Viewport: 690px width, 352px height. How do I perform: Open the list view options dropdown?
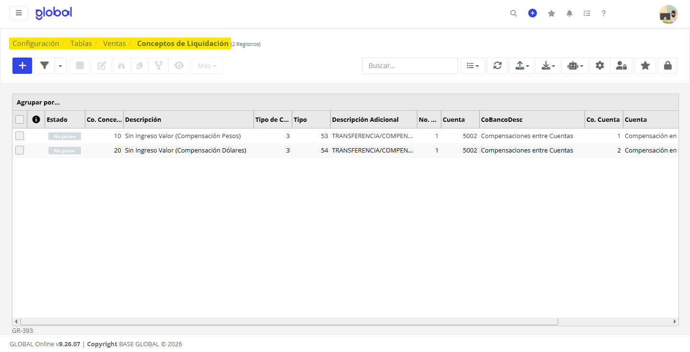pos(473,66)
